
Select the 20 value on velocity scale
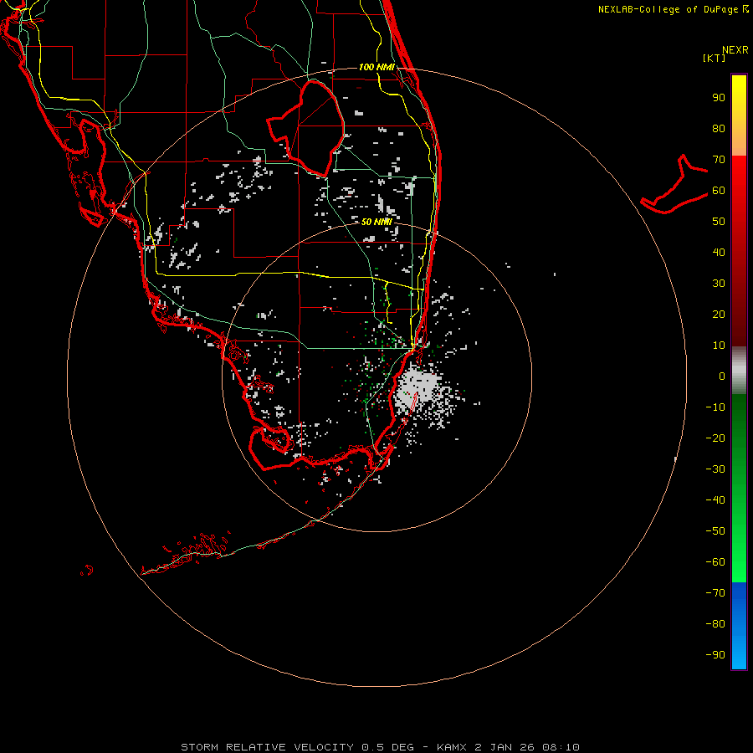click(719, 315)
